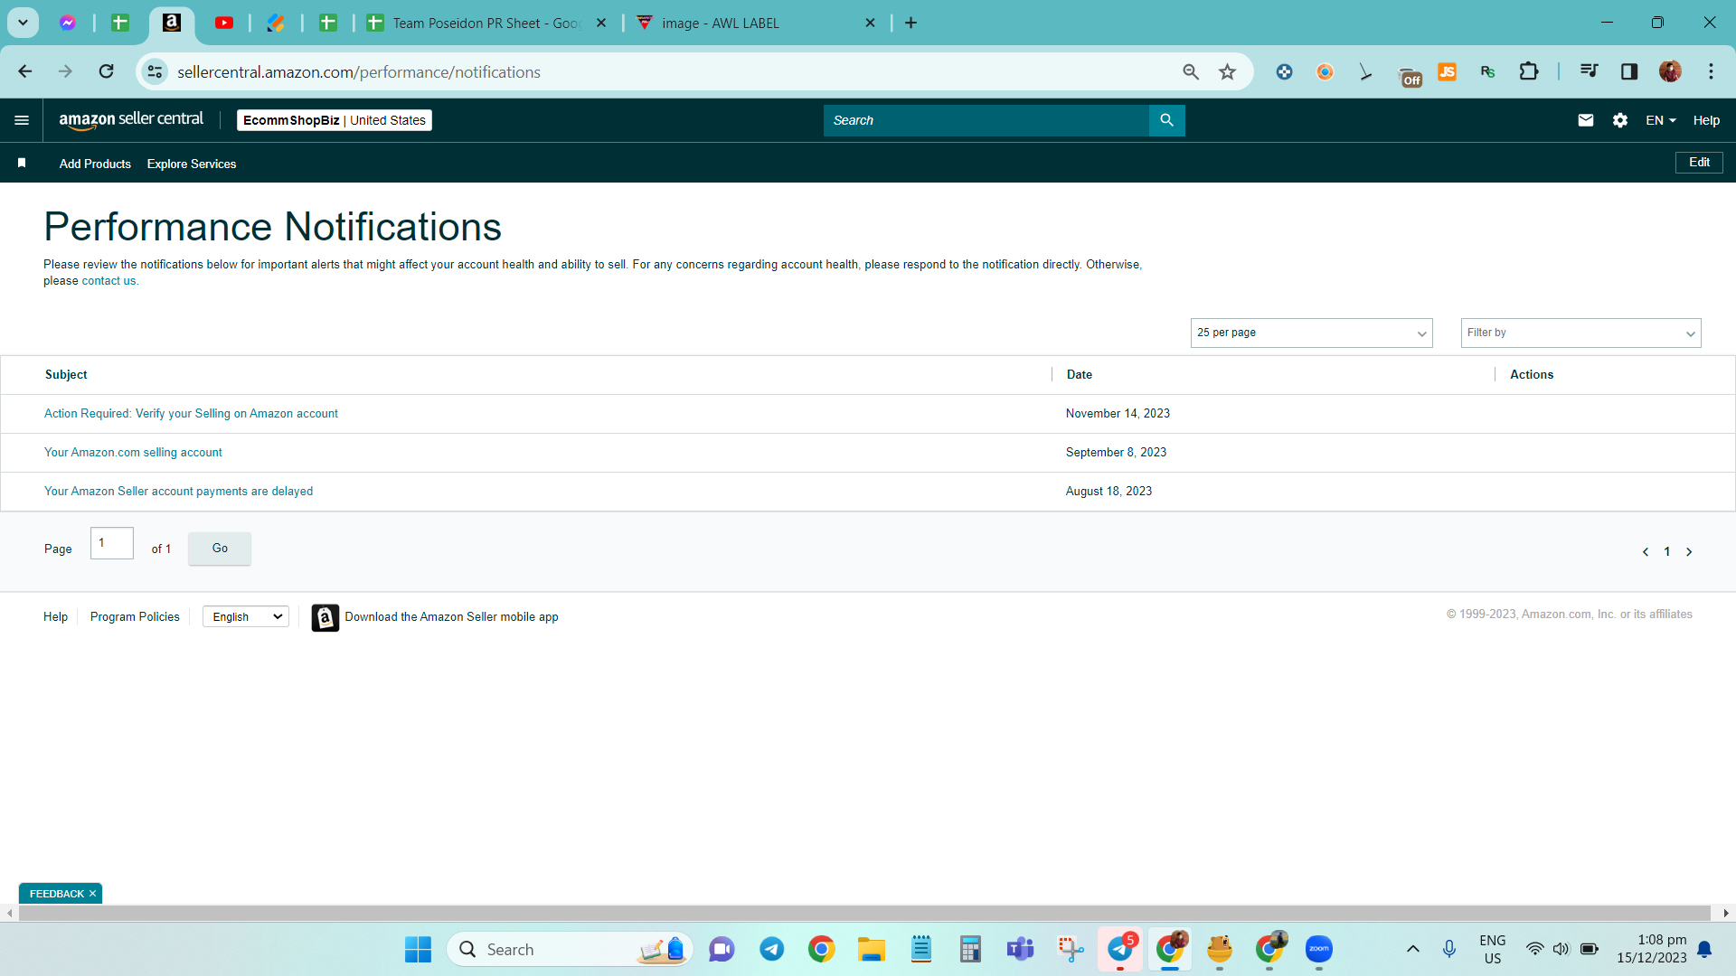Open Action Required: Verify your Selling notification
The width and height of the screenshot is (1736, 976).
tap(191, 413)
